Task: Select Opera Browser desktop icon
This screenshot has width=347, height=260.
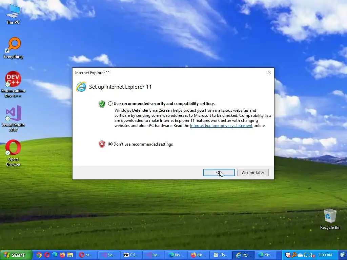Action: 13,153
